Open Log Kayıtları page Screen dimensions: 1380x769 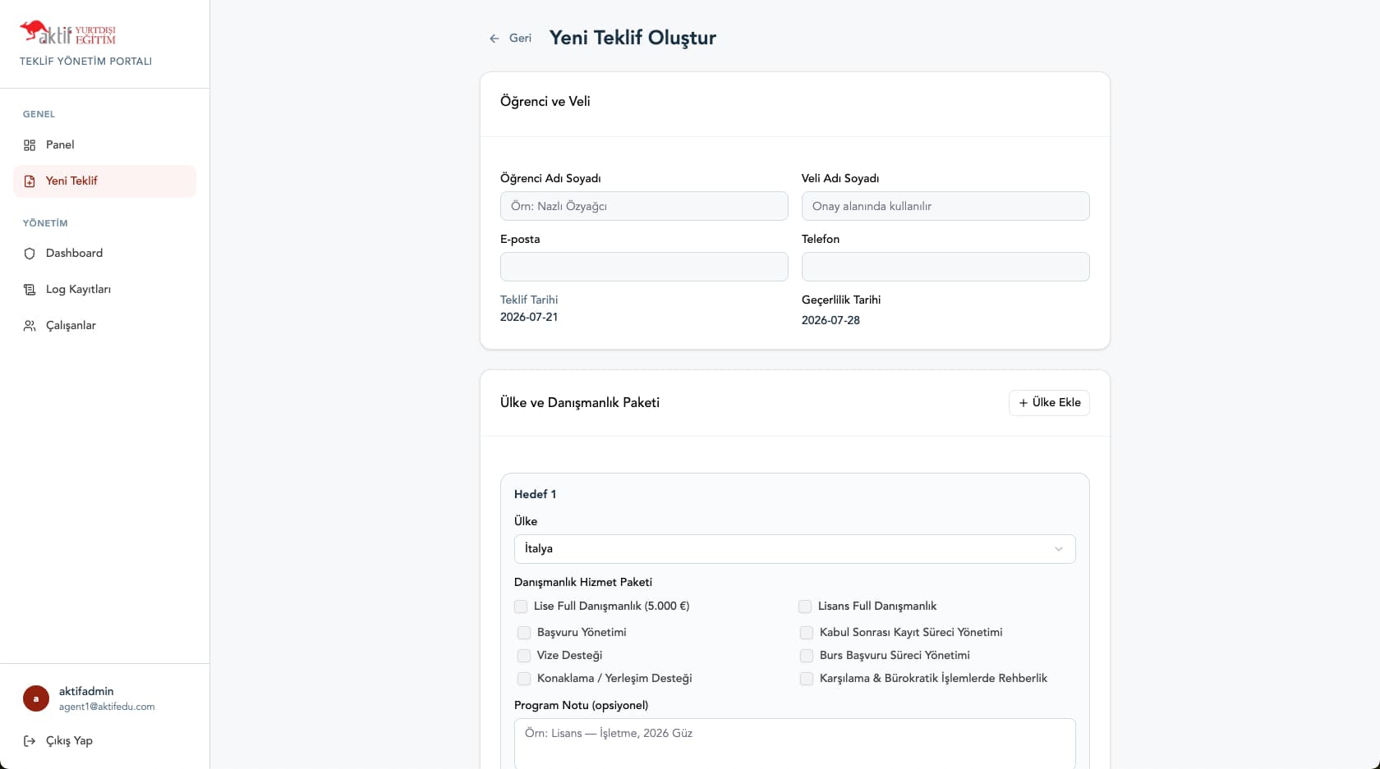click(x=104, y=290)
